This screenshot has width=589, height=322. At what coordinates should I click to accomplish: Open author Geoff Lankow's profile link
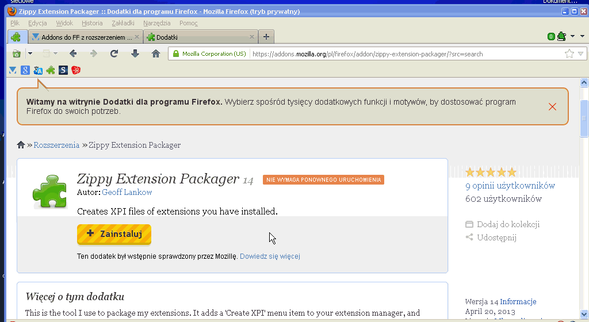127,192
